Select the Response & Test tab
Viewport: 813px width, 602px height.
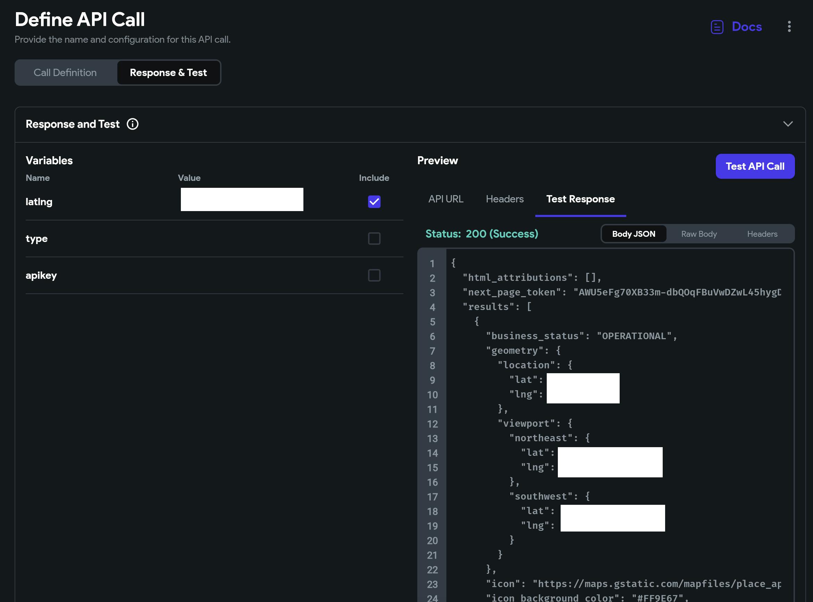(x=168, y=73)
